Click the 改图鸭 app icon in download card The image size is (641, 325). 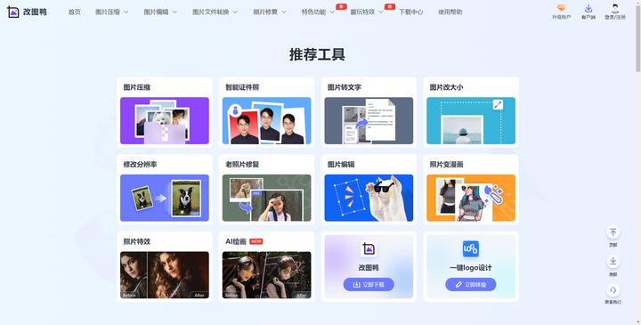(x=369, y=248)
